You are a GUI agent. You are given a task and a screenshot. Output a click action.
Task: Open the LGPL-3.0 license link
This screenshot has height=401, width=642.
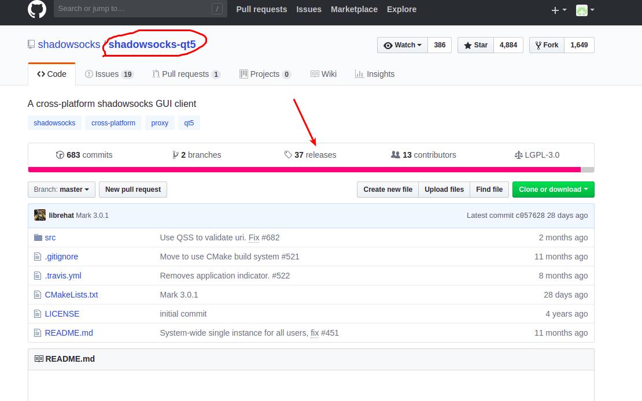pos(537,155)
